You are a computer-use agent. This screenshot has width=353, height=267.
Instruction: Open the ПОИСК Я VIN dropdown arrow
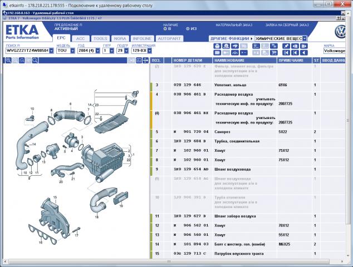(x=51, y=51)
